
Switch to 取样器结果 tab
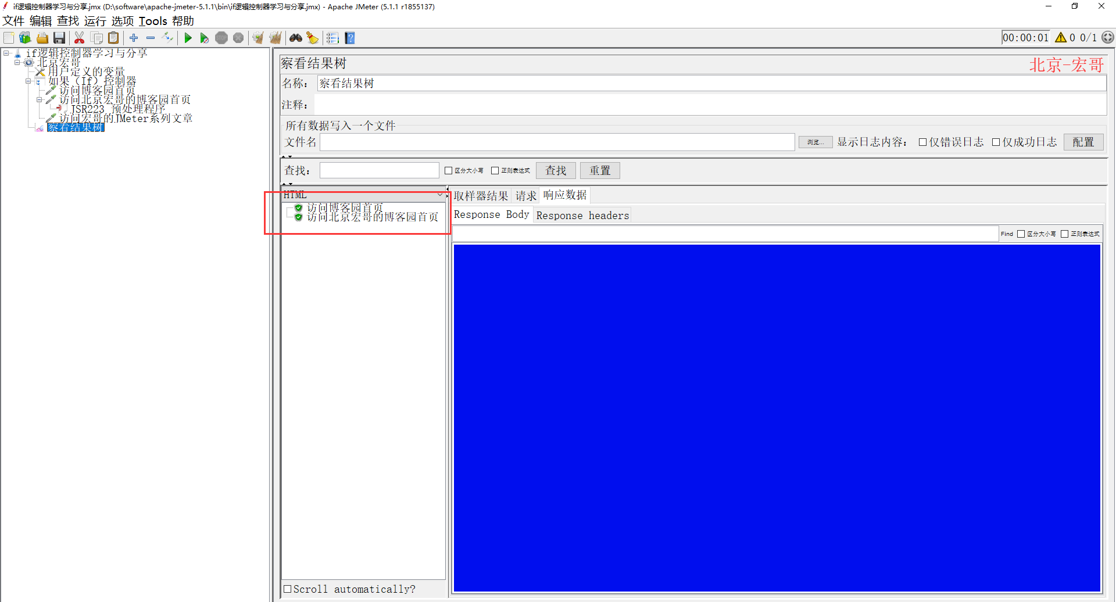point(481,196)
